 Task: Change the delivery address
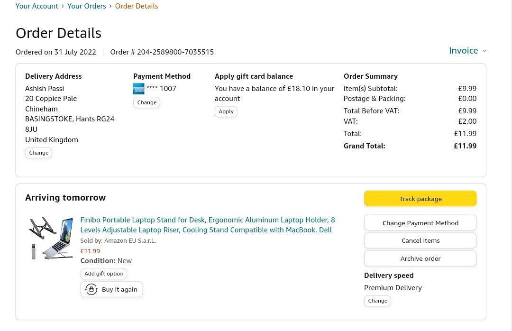pos(38,153)
